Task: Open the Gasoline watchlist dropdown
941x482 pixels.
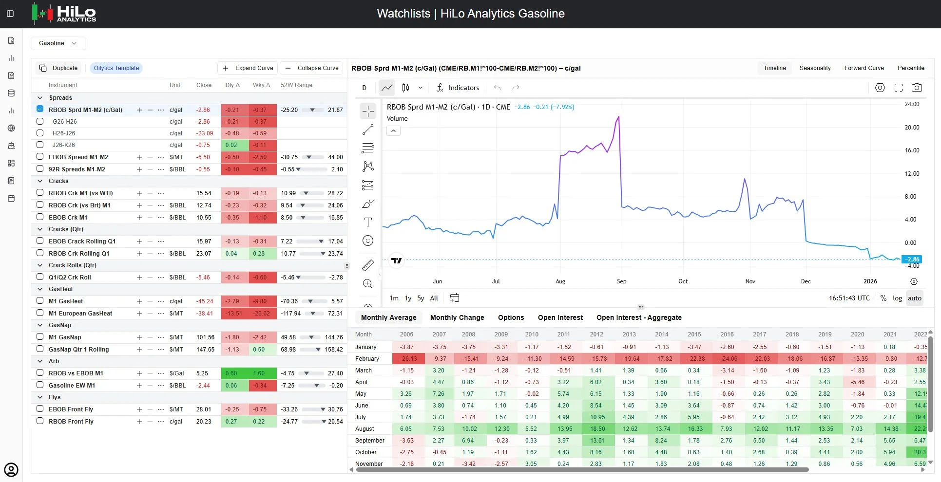Action: [58, 43]
